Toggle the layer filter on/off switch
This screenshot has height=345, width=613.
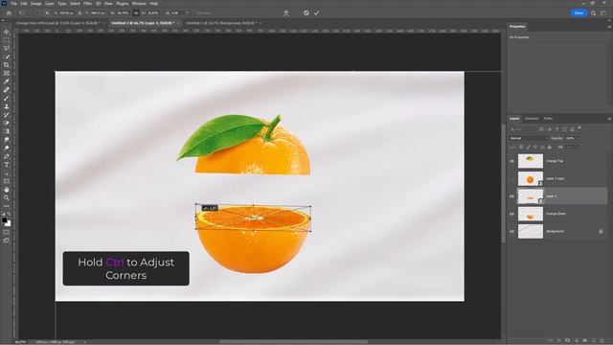point(579,127)
